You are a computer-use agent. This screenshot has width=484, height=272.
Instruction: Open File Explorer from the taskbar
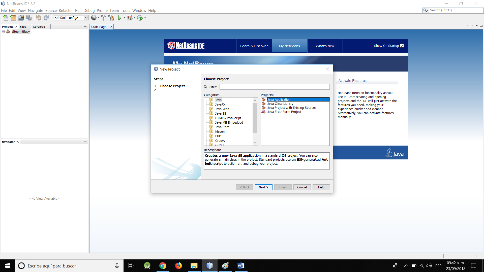(x=194, y=266)
